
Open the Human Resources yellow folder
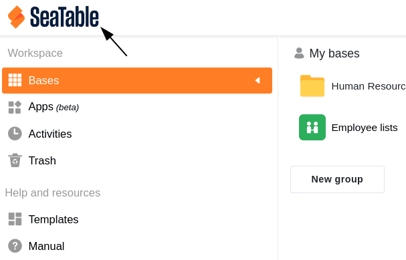312,86
